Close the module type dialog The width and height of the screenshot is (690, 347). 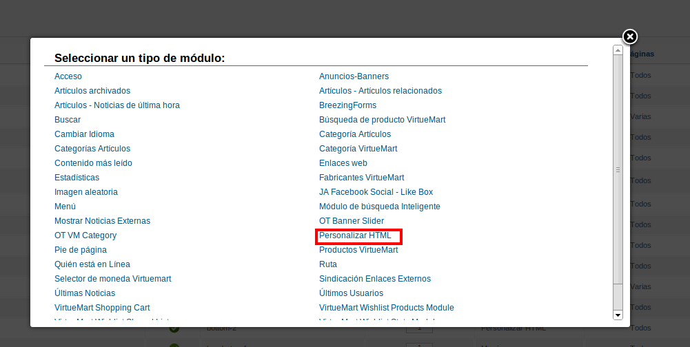[630, 37]
